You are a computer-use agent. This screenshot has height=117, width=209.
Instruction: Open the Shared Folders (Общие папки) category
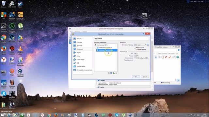(83, 66)
